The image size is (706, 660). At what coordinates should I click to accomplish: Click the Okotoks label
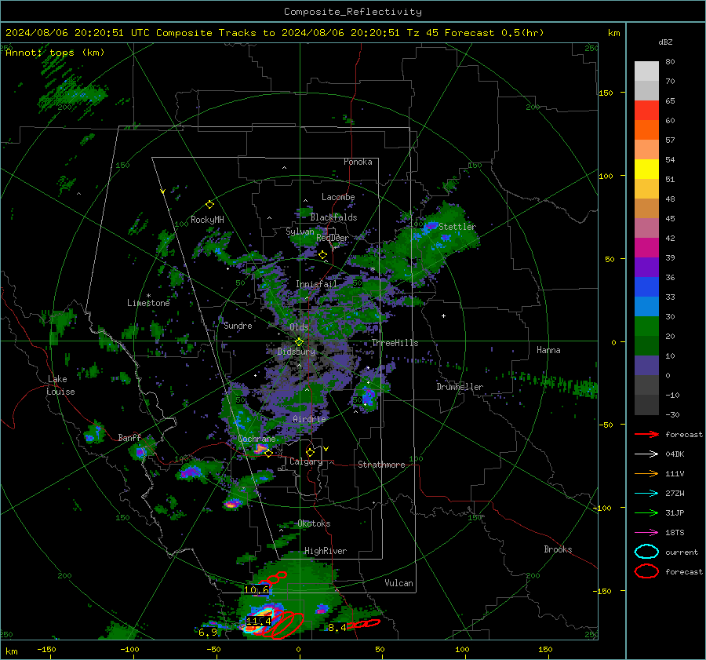coord(314,523)
